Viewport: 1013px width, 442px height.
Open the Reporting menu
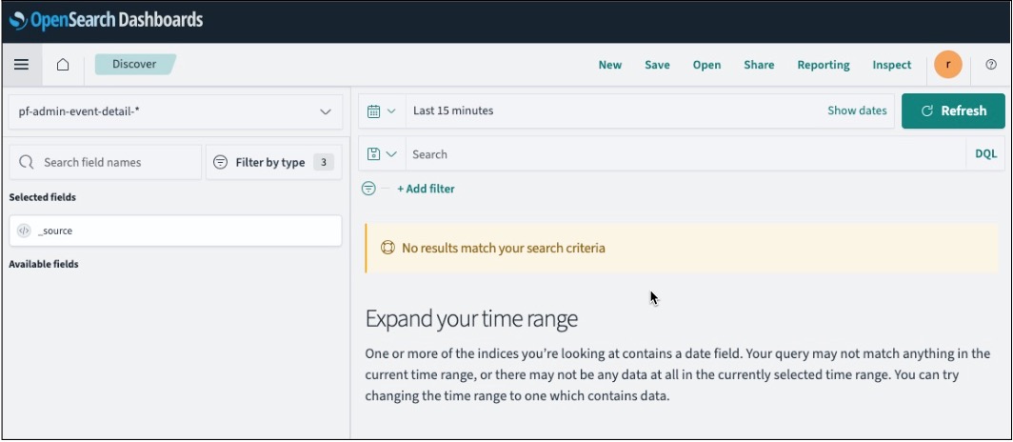pos(823,65)
